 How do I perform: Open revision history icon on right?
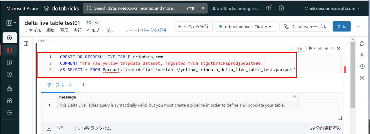click(x=362, y=66)
